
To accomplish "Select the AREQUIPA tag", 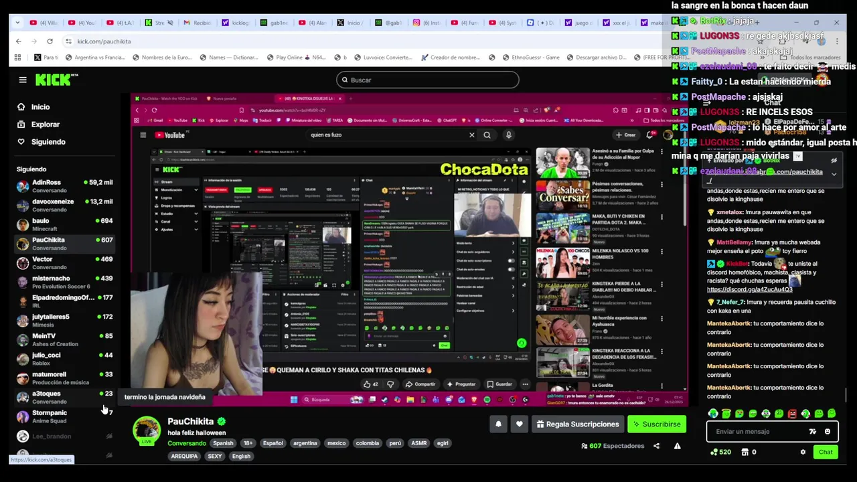I will point(184,457).
